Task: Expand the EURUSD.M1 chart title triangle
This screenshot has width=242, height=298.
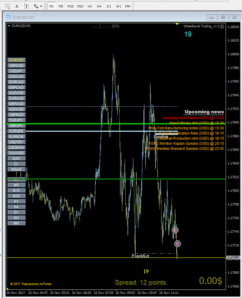Action: [9, 26]
